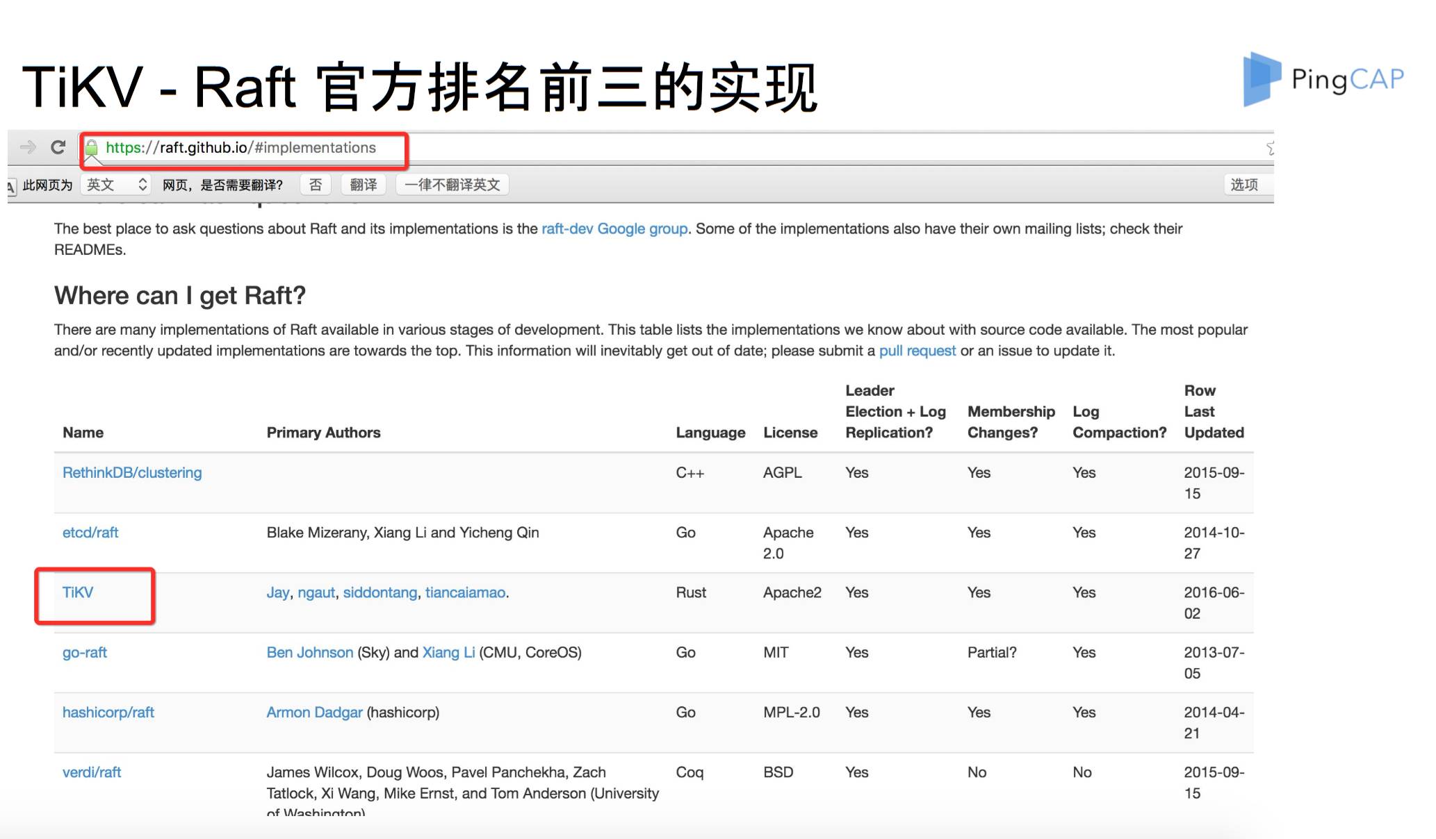Click the PingCAP logo

coord(1323,79)
